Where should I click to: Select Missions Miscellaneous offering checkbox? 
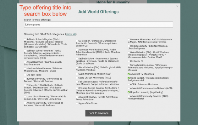click(25, 68)
